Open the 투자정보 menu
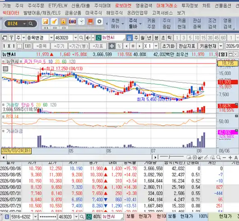 (190, 6)
